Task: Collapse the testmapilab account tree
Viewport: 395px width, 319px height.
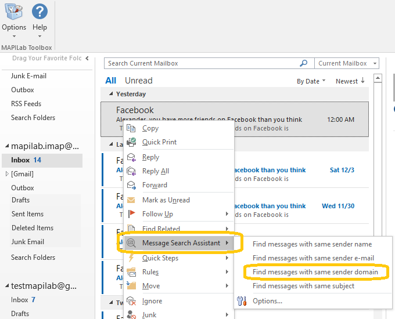Action: (x=7, y=285)
